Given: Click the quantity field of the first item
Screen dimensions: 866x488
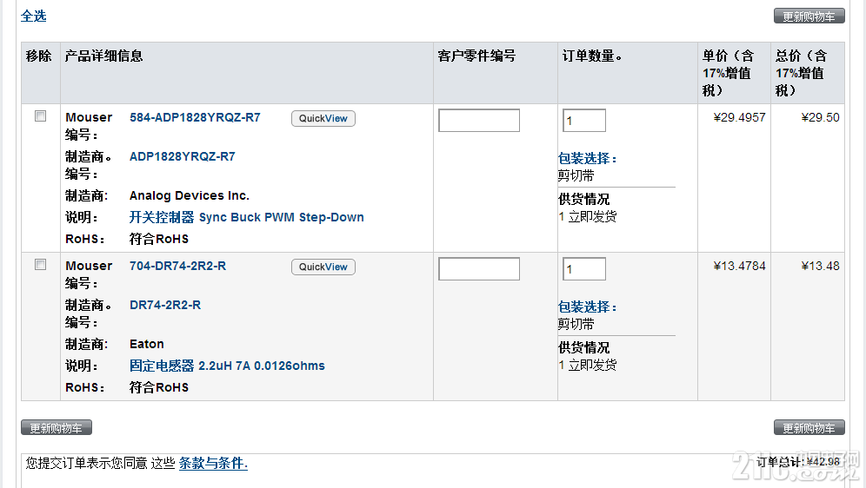Looking at the screenshot, I should [584, 120].
